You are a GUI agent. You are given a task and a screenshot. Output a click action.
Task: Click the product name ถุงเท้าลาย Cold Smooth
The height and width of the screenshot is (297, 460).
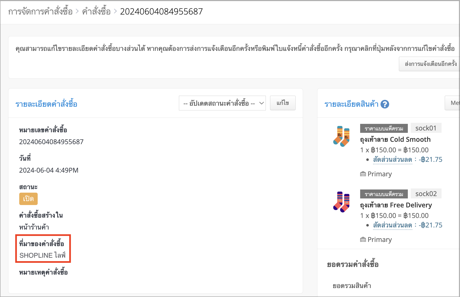(395, 139)
